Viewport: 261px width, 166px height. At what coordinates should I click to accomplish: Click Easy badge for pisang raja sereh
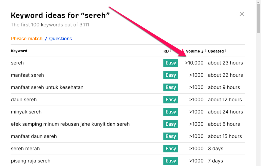click(171, 161)
